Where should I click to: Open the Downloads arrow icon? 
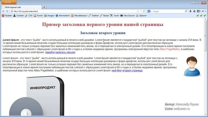click(x=190, y=11)
